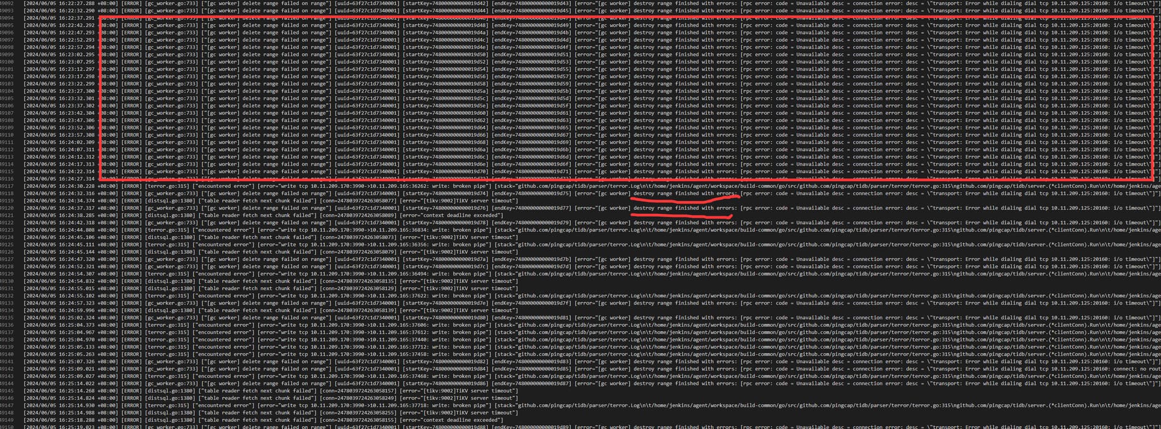
Task: Click line number 49121 in the gutter
Action: (x=7, y=215)
